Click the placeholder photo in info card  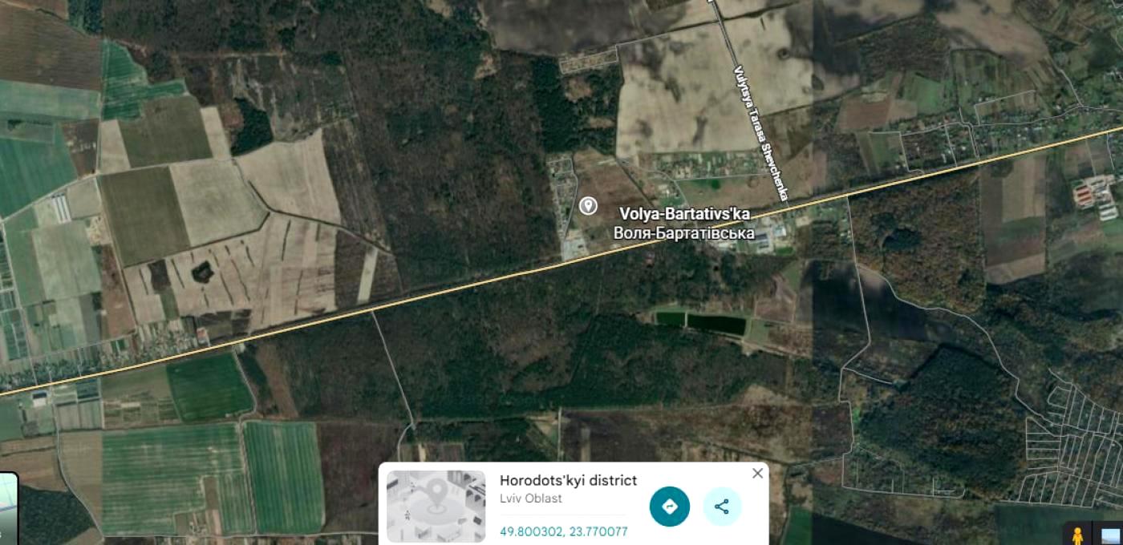pyautogui.click(x=436, y=507)
